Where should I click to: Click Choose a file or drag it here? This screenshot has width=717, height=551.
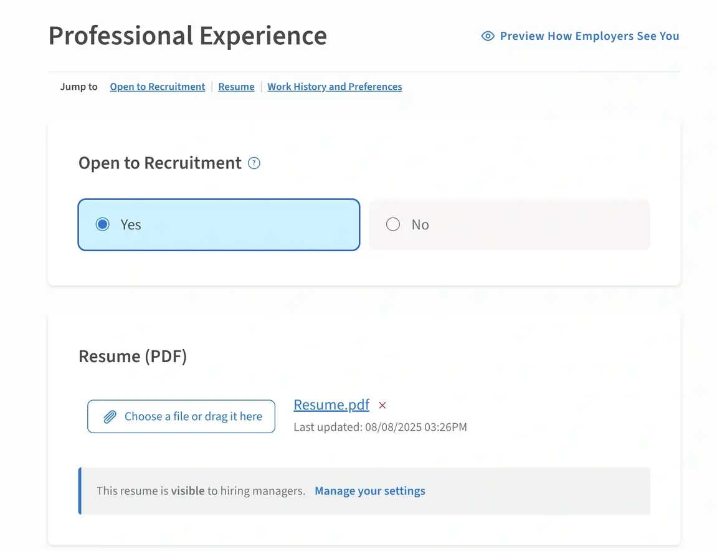pos(181,416)
